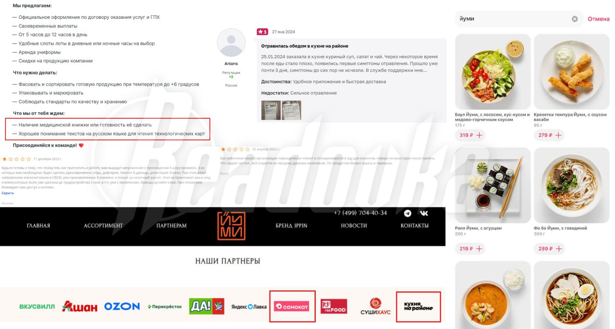Select the Самокат partner logo
615x329 pixels.
292,306
